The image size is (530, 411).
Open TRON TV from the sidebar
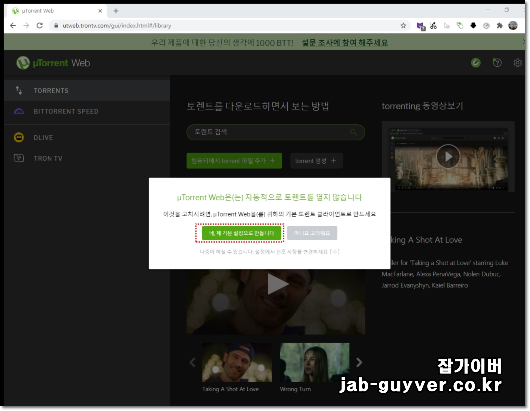point(87,158)
